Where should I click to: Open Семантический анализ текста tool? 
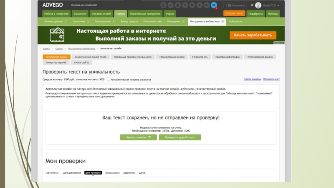click(91, 57)
